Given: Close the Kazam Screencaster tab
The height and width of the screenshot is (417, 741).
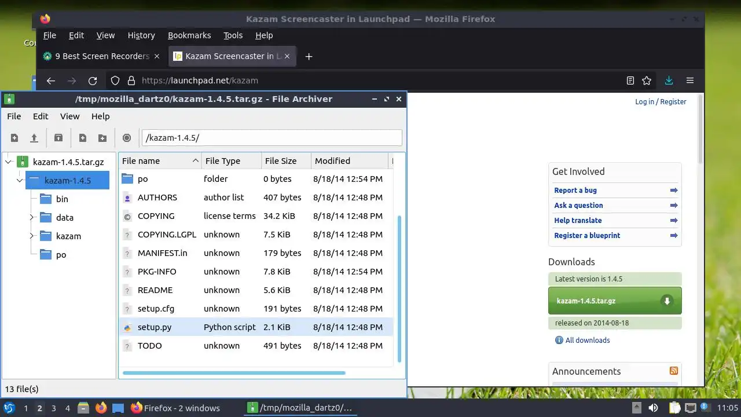Looking at the screenshot, I should click(x=288, y=56).
